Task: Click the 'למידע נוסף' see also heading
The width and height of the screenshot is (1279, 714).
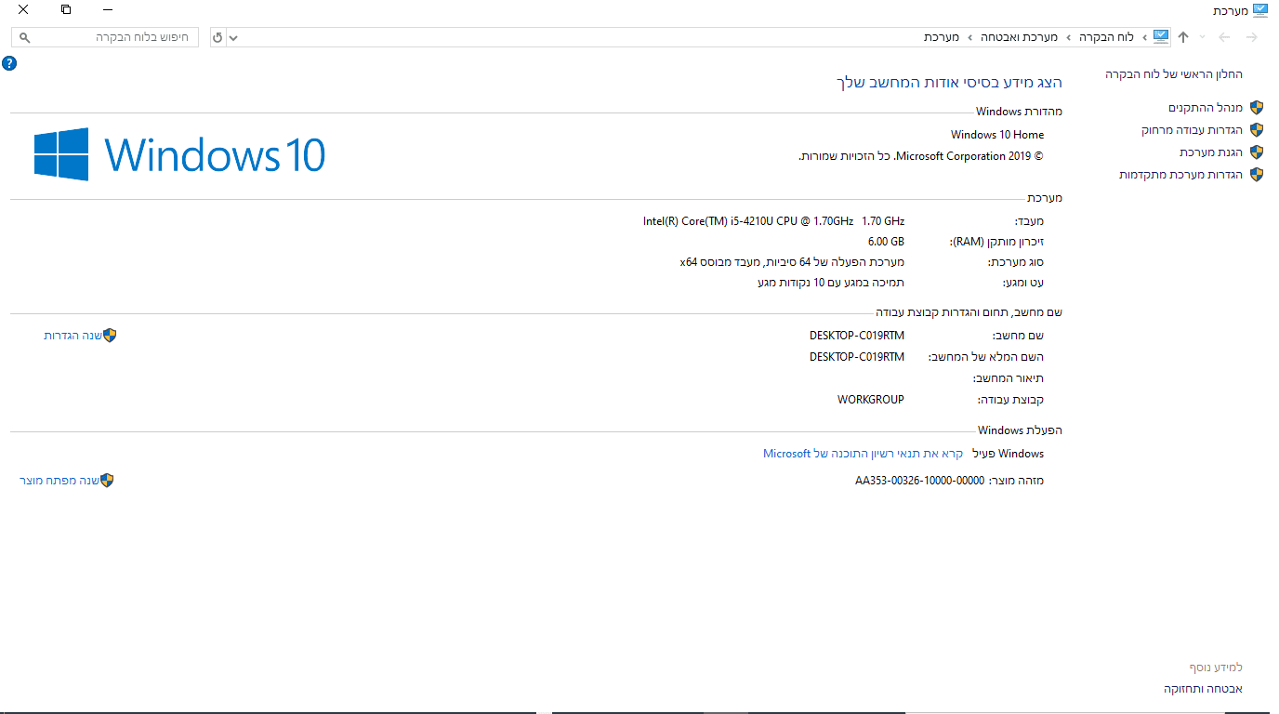Action: (1216, 668)
